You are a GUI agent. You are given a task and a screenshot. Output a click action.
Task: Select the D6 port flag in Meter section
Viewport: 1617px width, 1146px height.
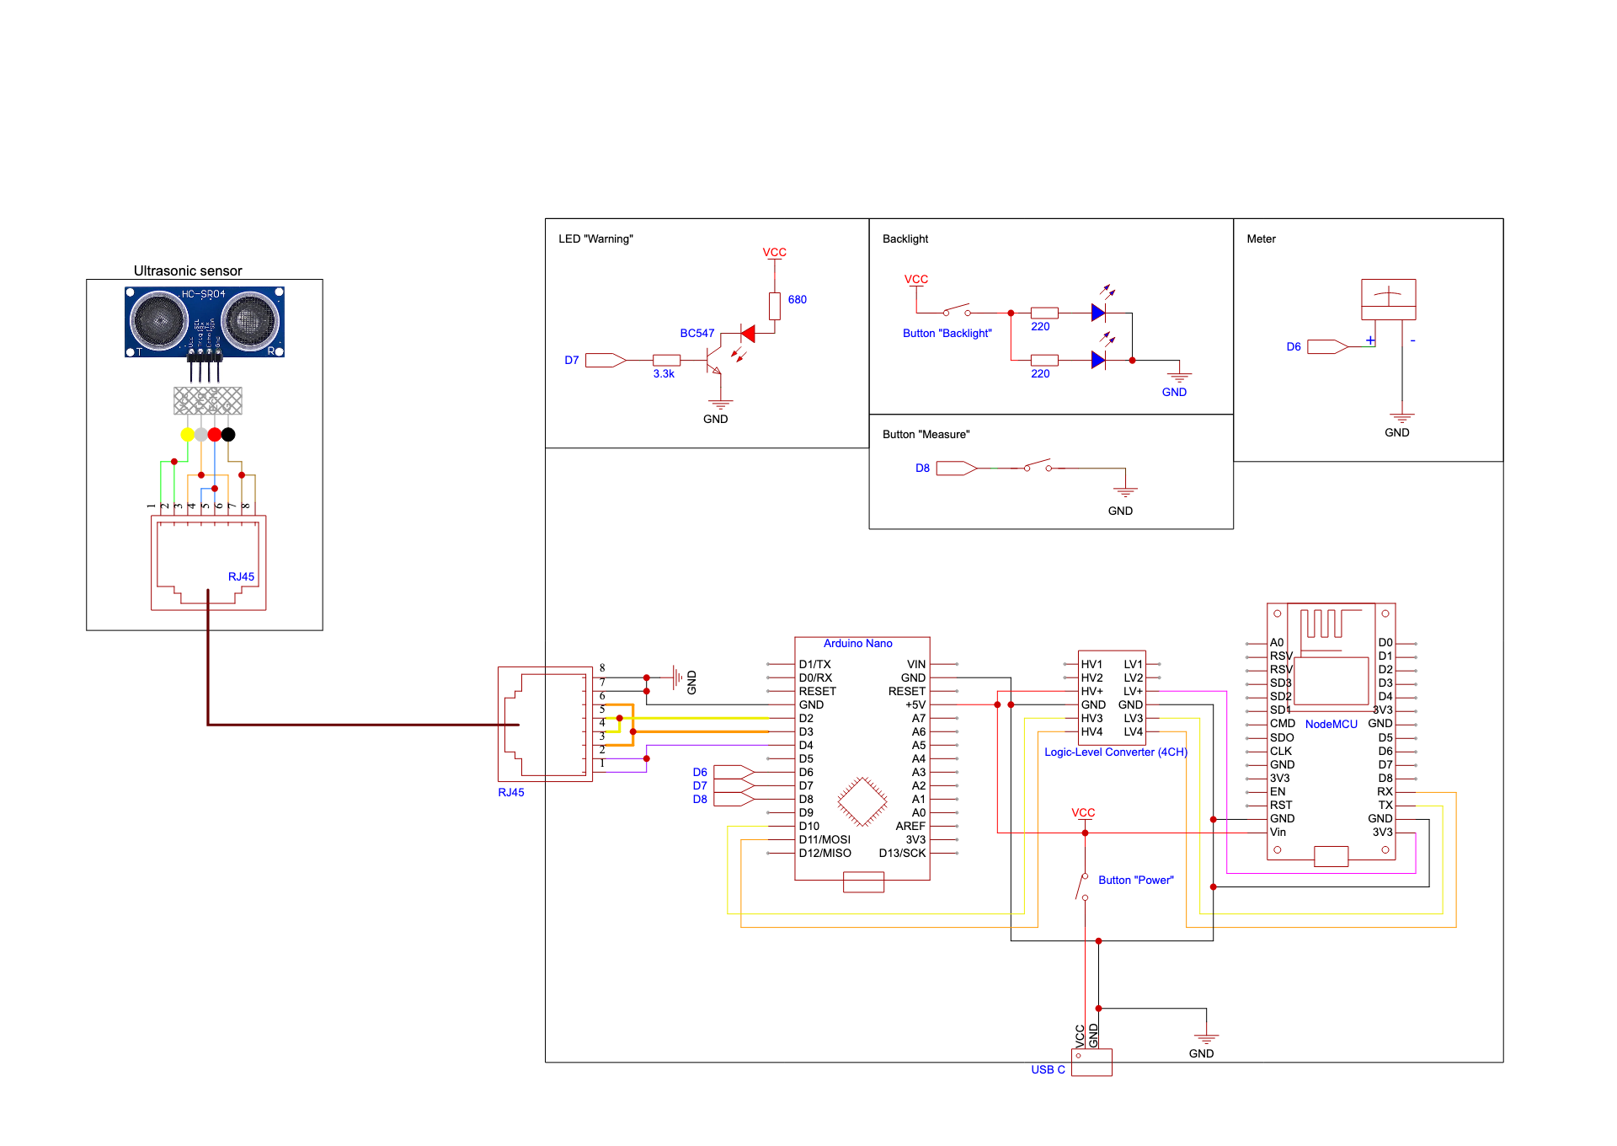1327,347
